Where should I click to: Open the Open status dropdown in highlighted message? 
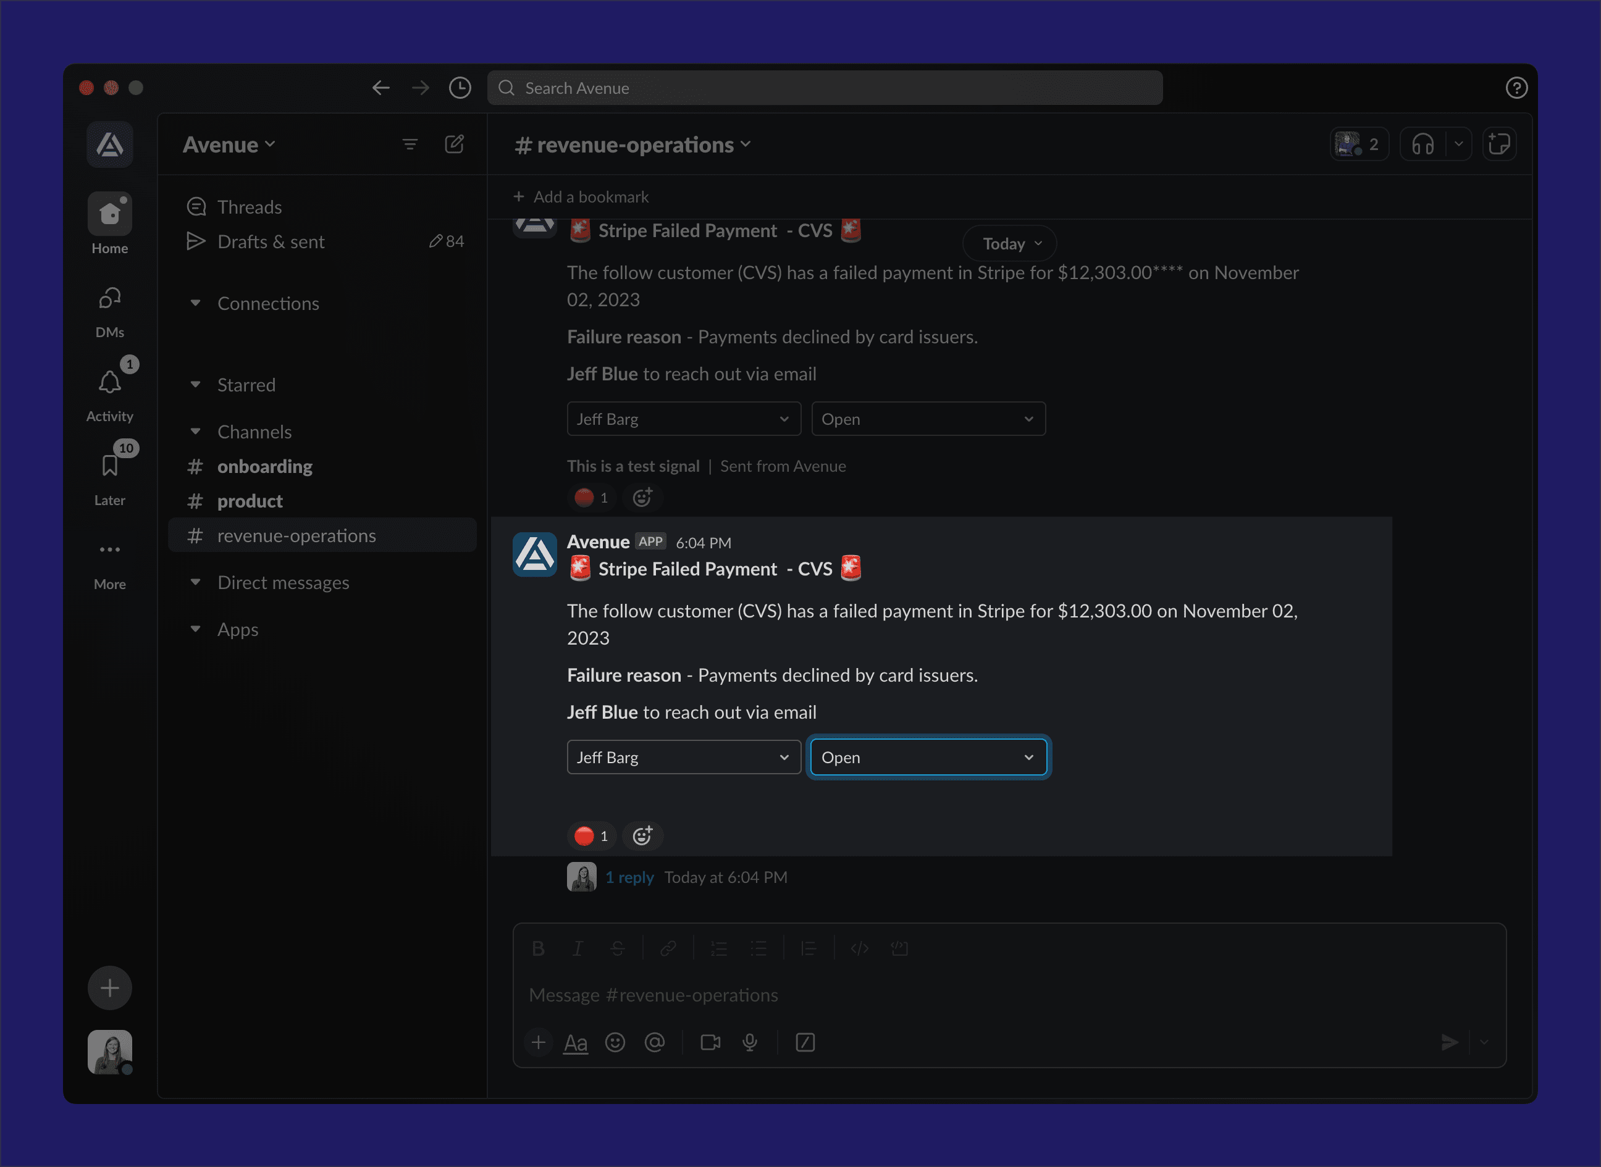pos(928,757)
